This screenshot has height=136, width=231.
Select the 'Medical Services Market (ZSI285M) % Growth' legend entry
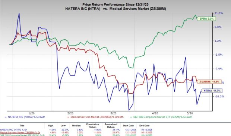click(x=95, y=117)
